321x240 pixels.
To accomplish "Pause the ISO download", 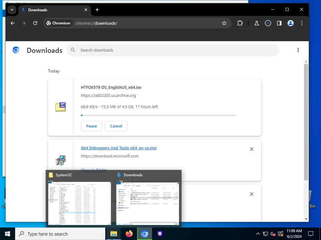I will [x=92, y=126].
